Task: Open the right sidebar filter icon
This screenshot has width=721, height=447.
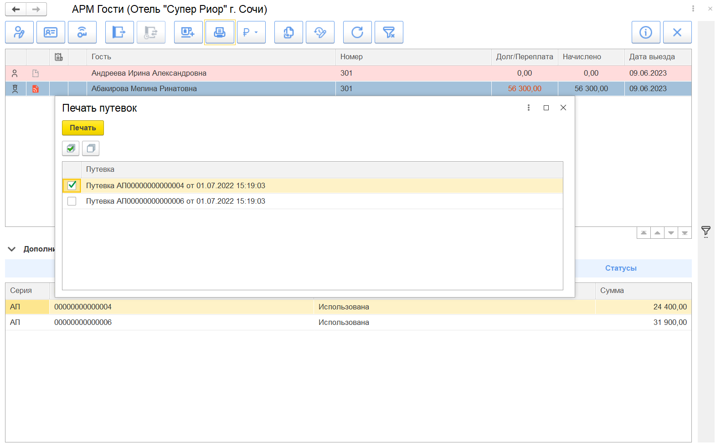Action: click(x=706, y=231)
